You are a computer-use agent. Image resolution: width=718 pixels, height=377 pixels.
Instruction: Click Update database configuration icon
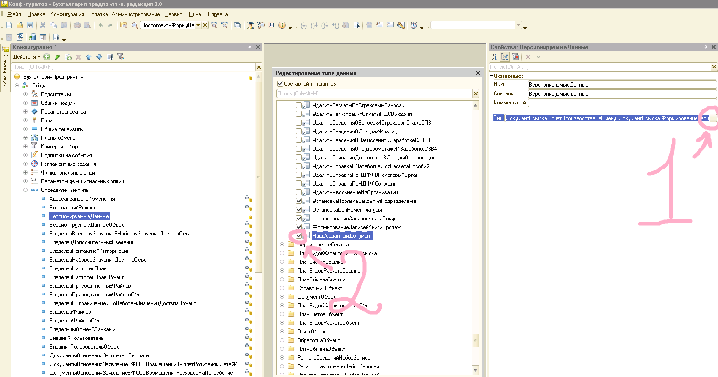33,37
